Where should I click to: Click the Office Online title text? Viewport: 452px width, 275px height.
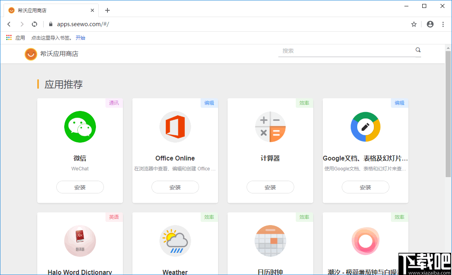[x=175, y=158]
